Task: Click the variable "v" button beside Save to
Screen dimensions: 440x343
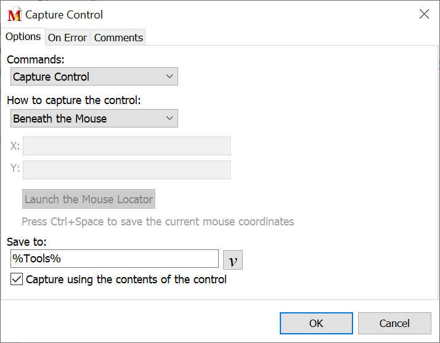Action: click(x=232, y=260)
